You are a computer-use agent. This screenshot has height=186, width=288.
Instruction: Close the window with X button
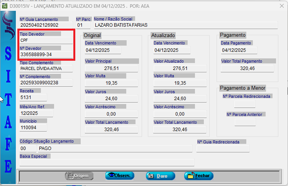[x=281, y=6]
